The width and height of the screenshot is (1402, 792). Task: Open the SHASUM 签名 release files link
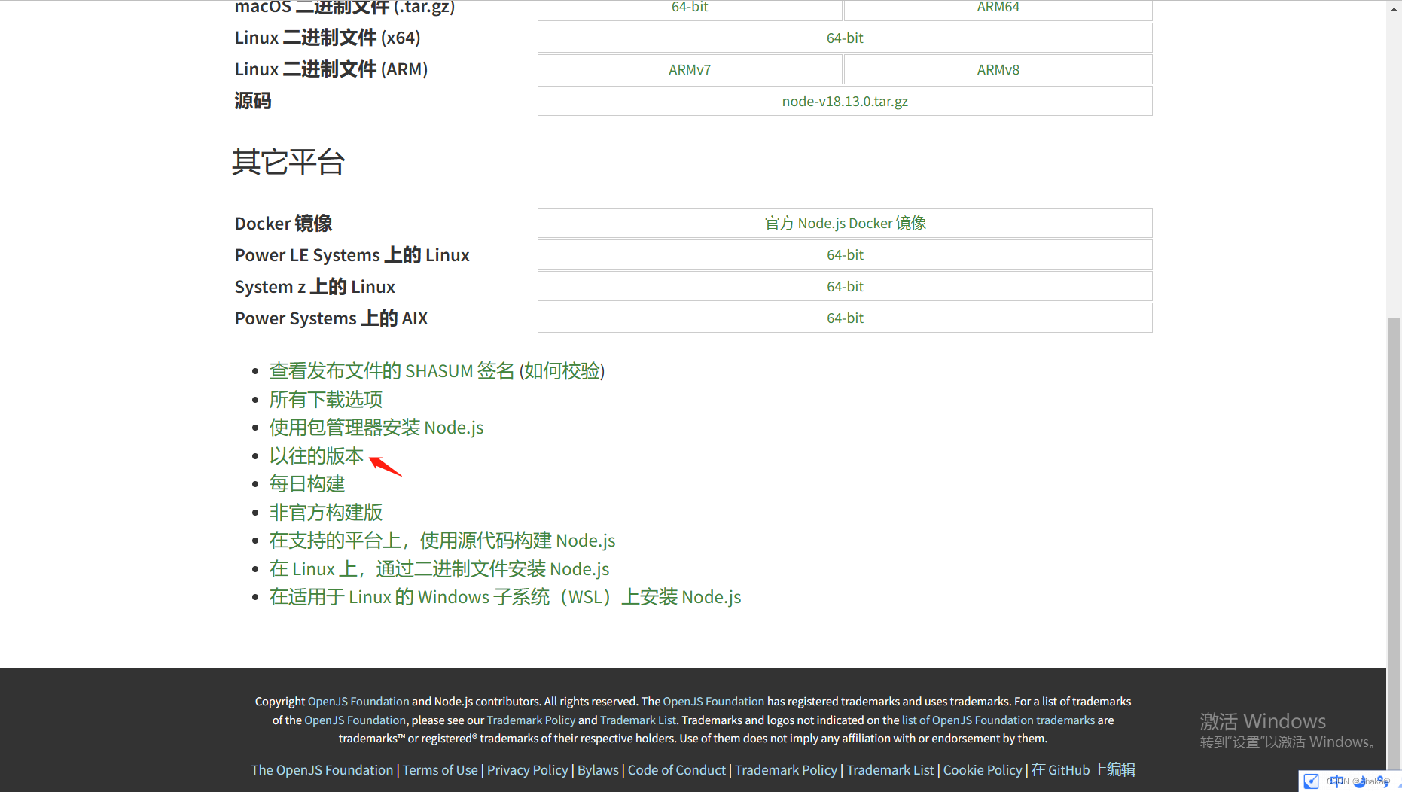(392, 371)
